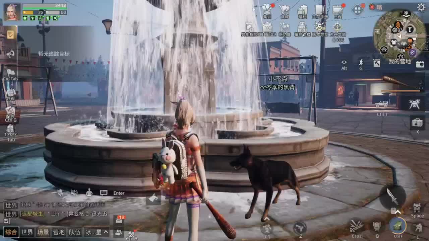This screenshot has height=241, width=429.
Task: Expand the 冰...星 channel dropdown
Action: [x=97, y=232]
